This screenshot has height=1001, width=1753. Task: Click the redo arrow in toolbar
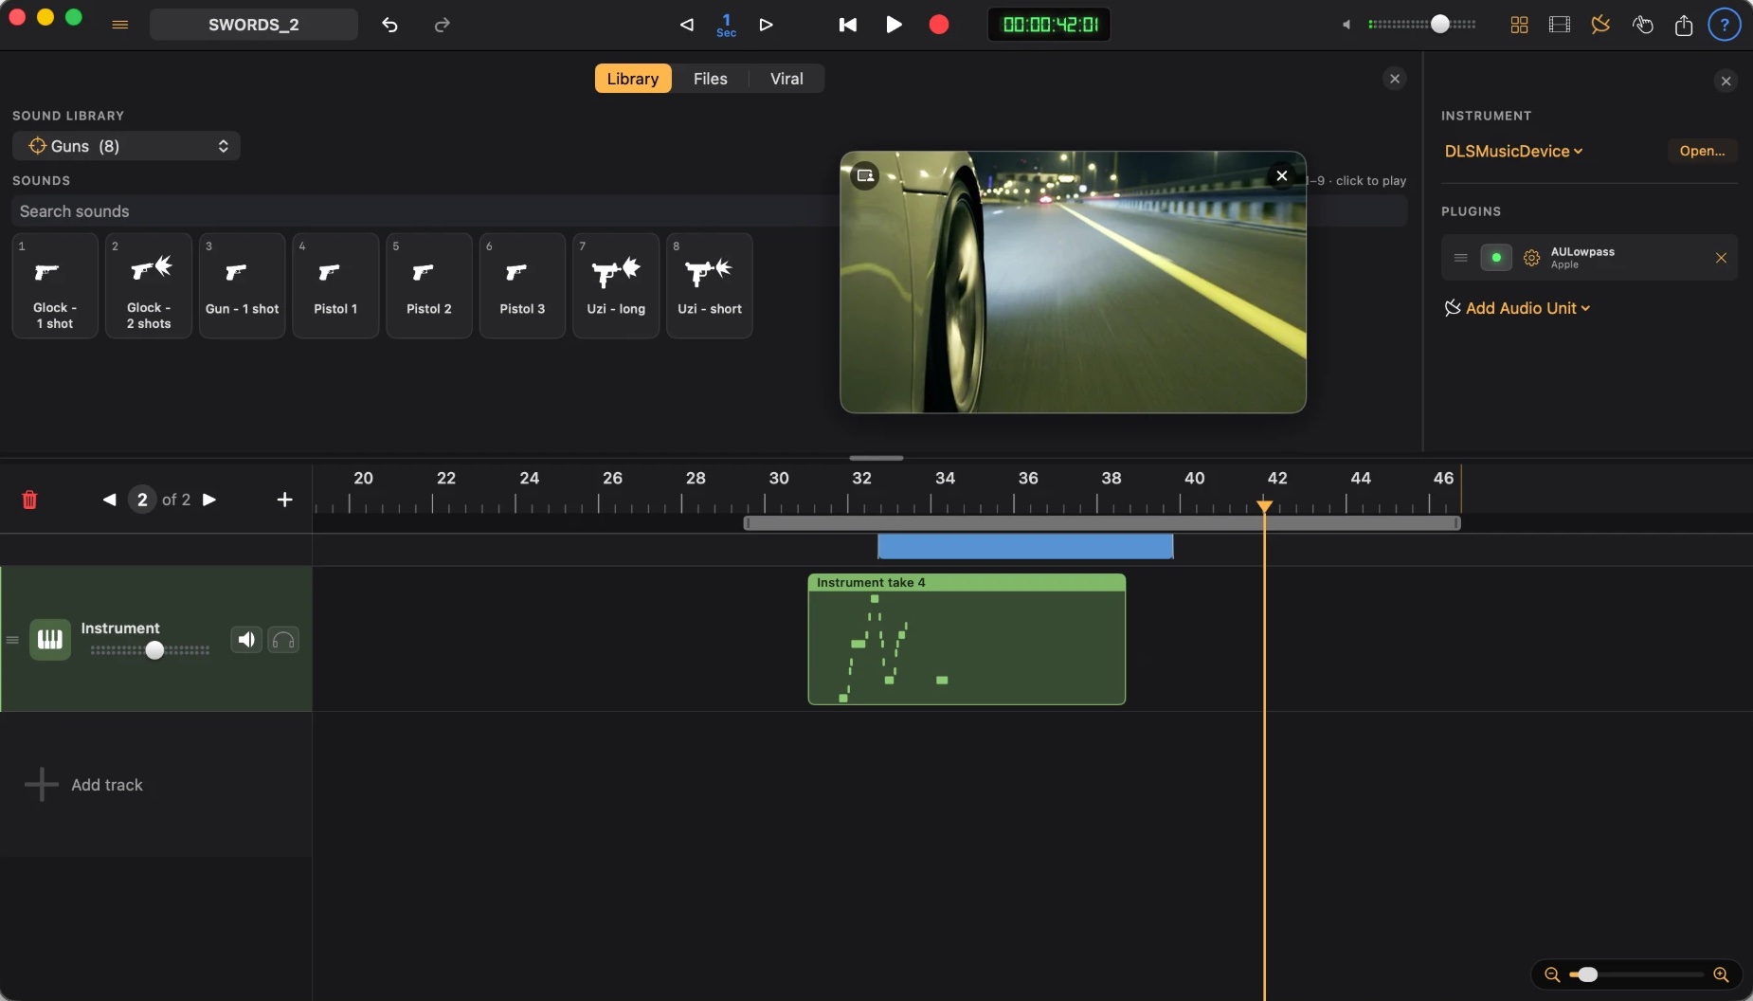point(442,25)
